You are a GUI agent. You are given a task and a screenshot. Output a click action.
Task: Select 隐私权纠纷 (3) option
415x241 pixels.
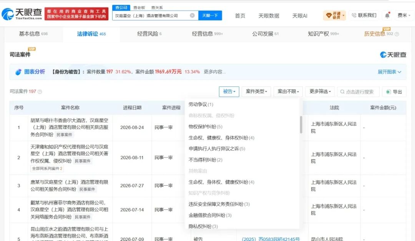click(203, 226)
